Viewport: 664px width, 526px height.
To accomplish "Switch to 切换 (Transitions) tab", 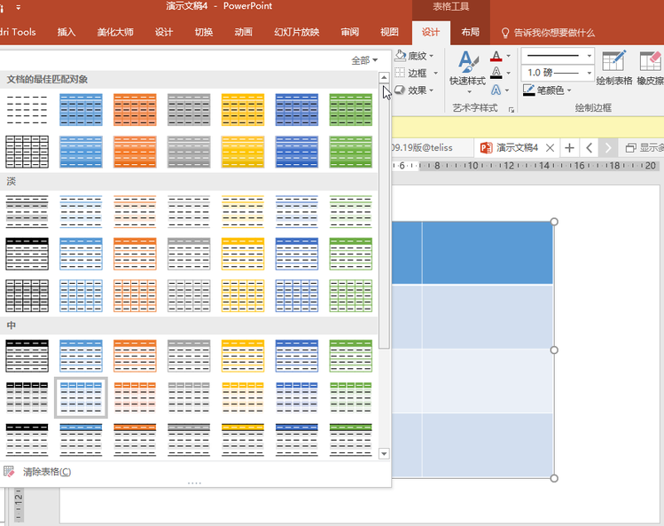I will [204, 32].
